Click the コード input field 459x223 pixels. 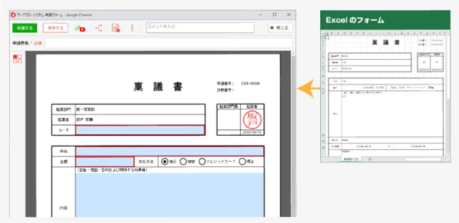[140, 130]
